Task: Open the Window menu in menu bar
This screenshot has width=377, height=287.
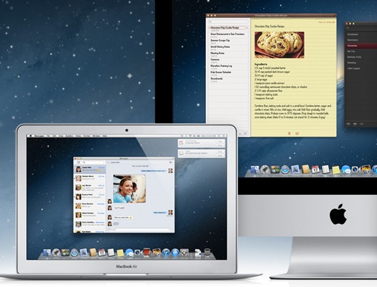Action: point(96,136)
